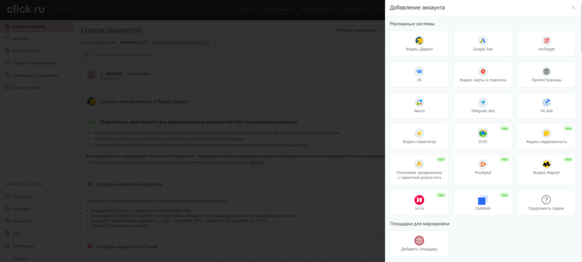Select the Prodigital card
582x262 pixels.
pyautogui.click(x=483, y=169)
